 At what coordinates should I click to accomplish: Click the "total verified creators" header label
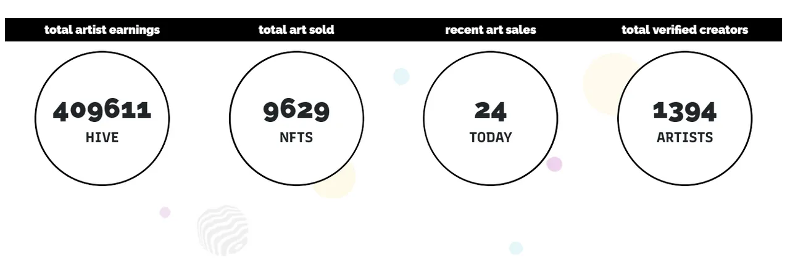click(x=684, y=30)
